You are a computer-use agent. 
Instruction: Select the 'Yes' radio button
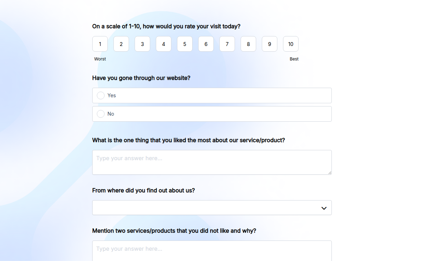click(x=101, y=95)
